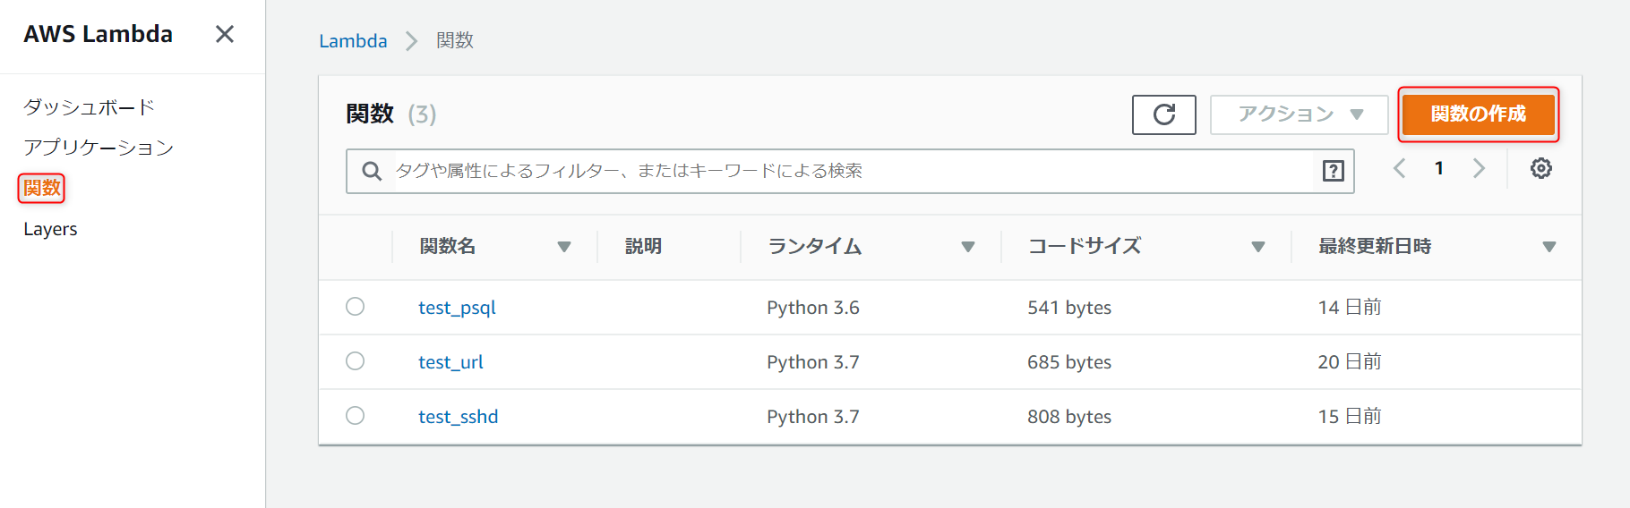Open table preferences gear icon

pos(1540,168)
